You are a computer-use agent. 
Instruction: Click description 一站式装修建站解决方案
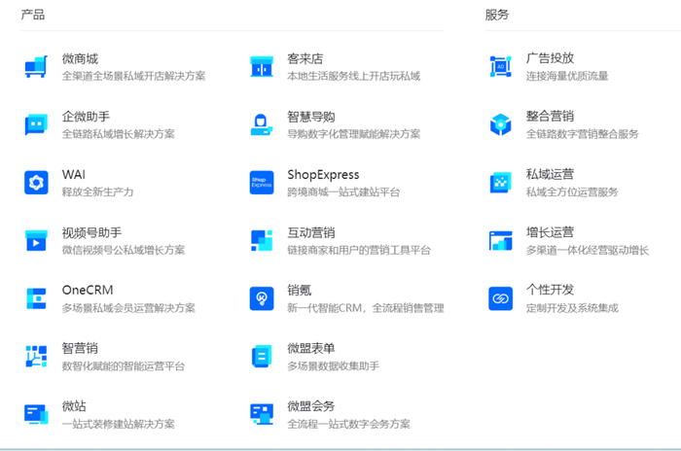pyautogui.click(x=118, y=424)
